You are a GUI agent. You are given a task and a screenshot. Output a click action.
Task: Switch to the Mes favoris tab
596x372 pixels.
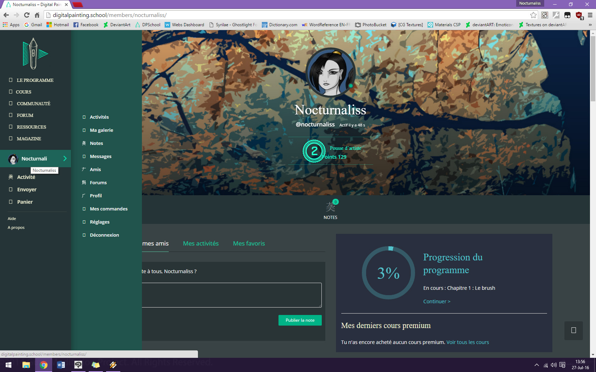coord(249,243)
